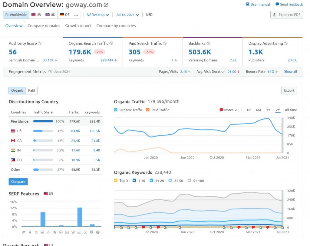Click Show all engagement metrics
Viewport: 310px width, 246px height.
(x=290, y=71)
